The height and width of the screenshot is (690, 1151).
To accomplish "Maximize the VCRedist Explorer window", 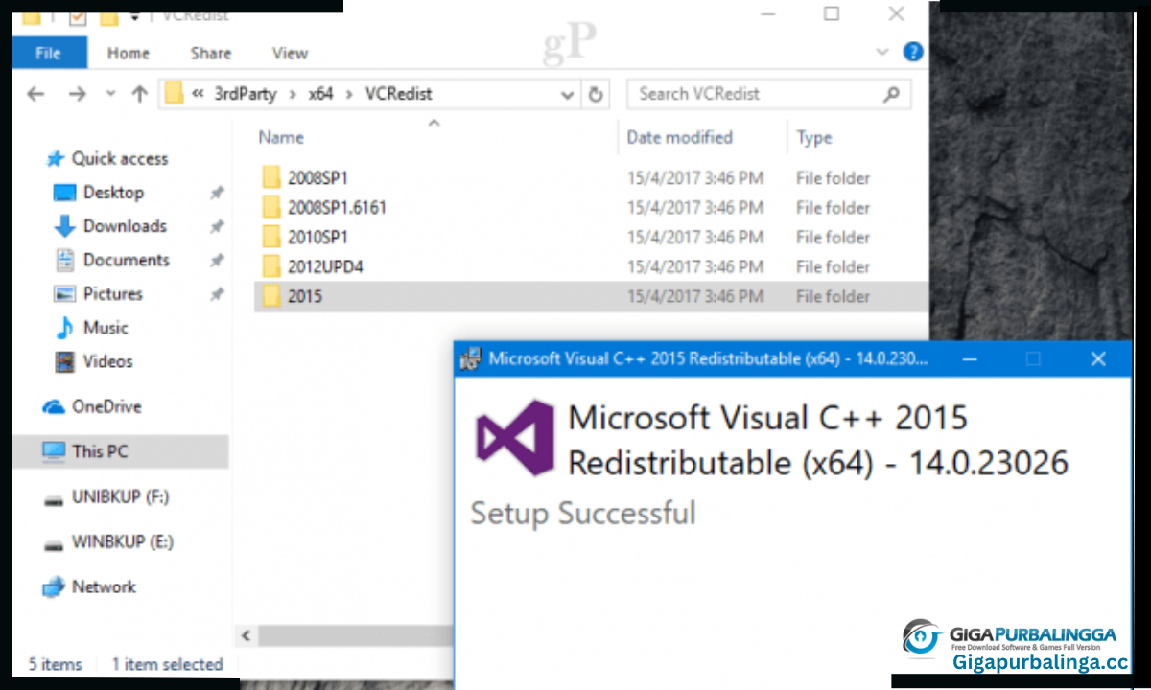I will point(832,14).
